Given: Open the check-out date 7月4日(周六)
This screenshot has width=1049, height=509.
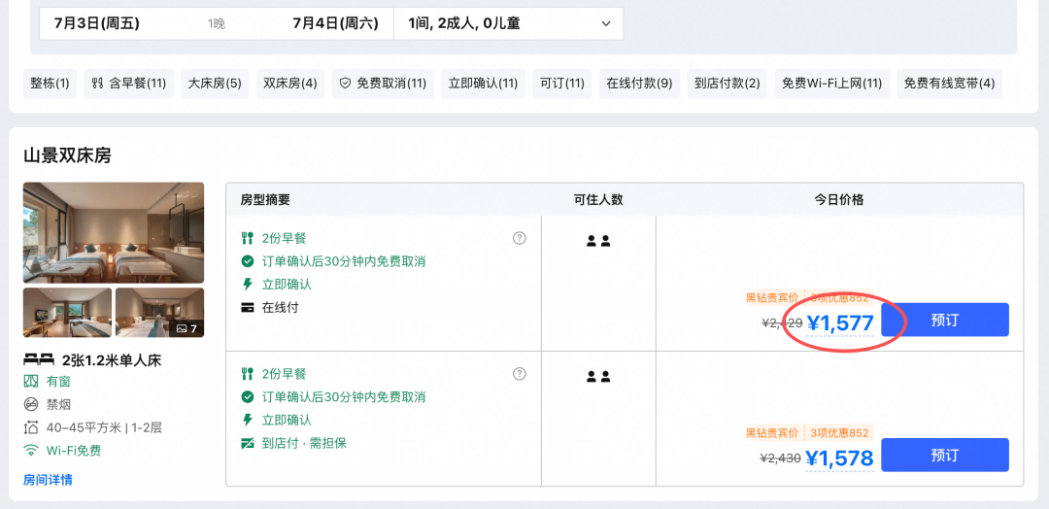Looking at the screenshot, I should [335, 24].
